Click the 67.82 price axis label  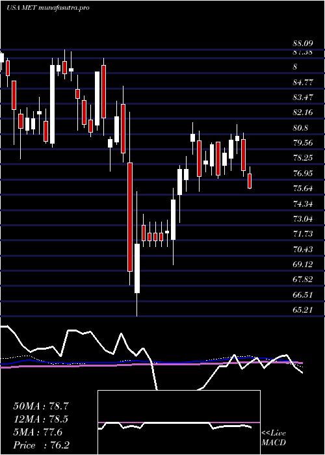[x=303, y=279]
